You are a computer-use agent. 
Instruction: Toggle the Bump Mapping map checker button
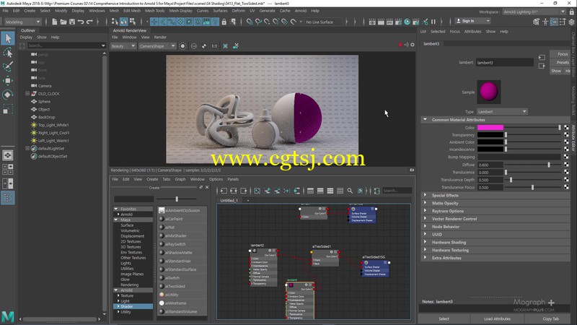coord(566,157)
